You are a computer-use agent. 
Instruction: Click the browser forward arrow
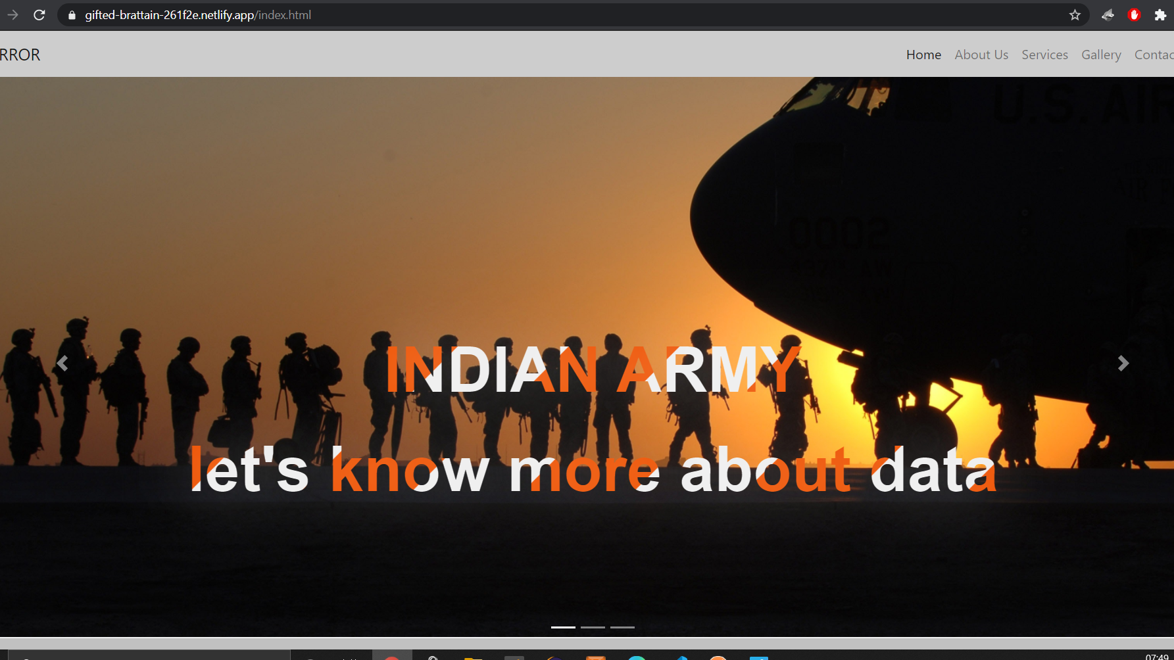[12, 14]
